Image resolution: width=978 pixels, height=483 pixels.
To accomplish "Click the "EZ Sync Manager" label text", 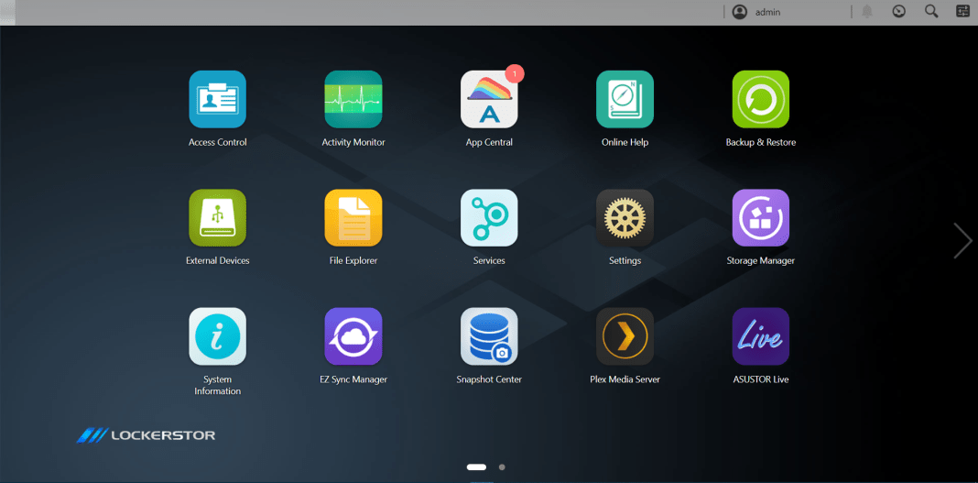I will pyautogui.click(x=353, y=379).
